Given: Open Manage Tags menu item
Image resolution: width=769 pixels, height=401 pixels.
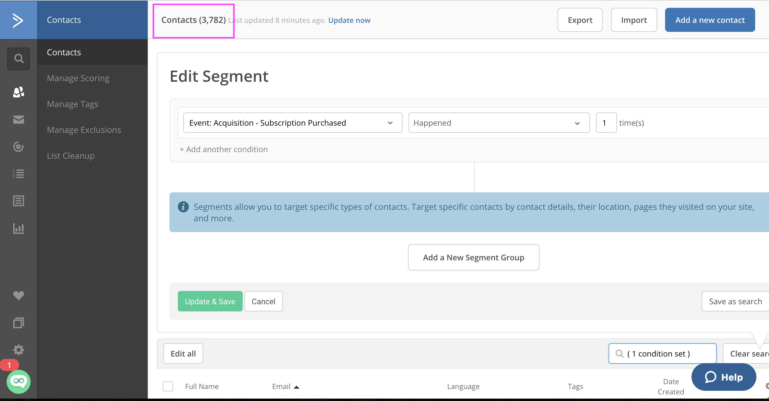Looking at the screenshot, I should coord(73,104).
